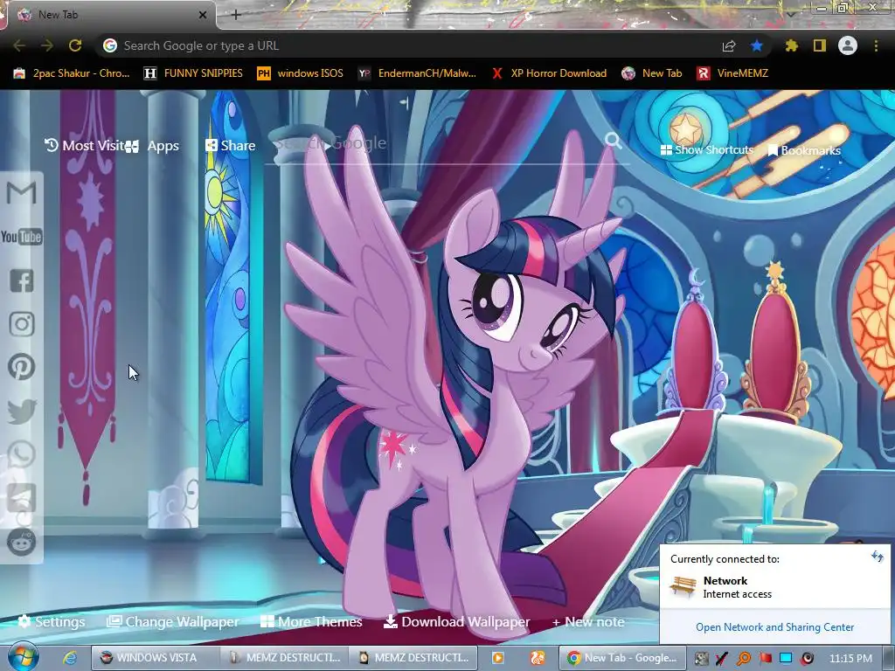Viewport: 895px width, 671px height.
Task: Open Twitter from the sidebar
Action: tap(22, 412)
